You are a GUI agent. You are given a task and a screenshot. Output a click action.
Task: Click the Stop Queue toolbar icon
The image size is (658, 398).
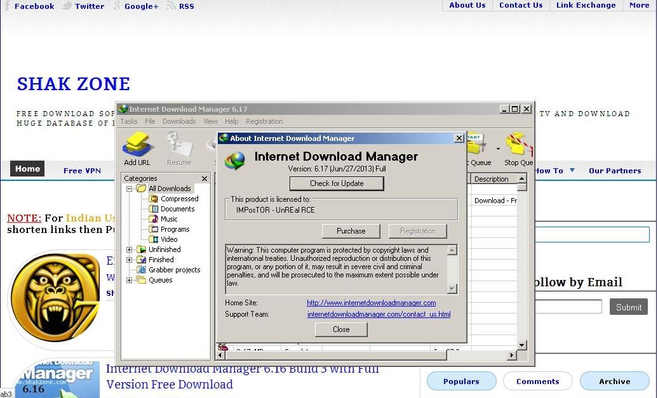point(518,145)
